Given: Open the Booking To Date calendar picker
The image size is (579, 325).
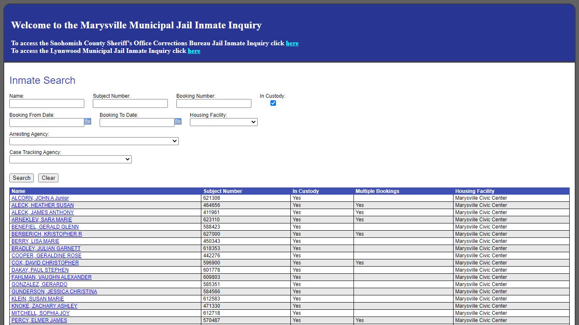Looking at the screenshot, I should click(x=178, y=121).
